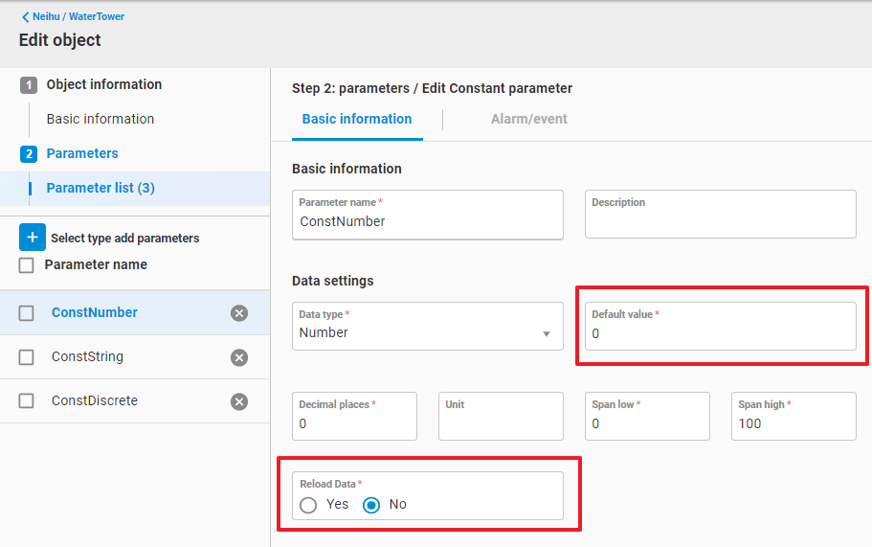Click the step 1 number badge
Viewport: 872px width, 547px height.
click(29, 85)
